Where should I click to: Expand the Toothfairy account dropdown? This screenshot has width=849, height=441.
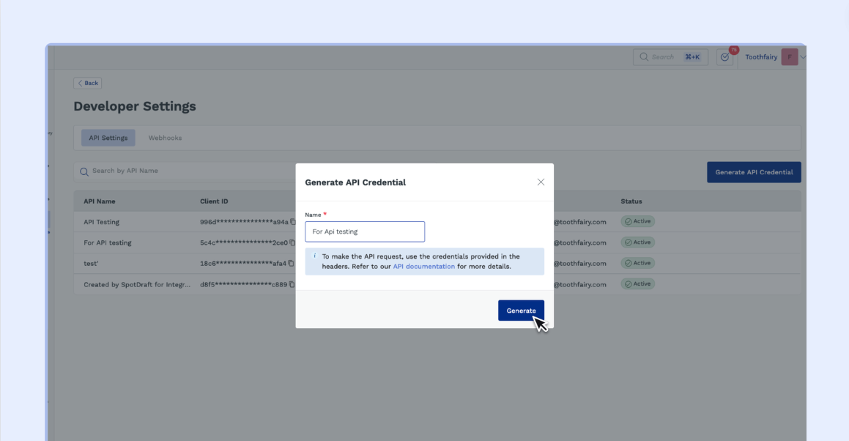(x=803, y=57)
